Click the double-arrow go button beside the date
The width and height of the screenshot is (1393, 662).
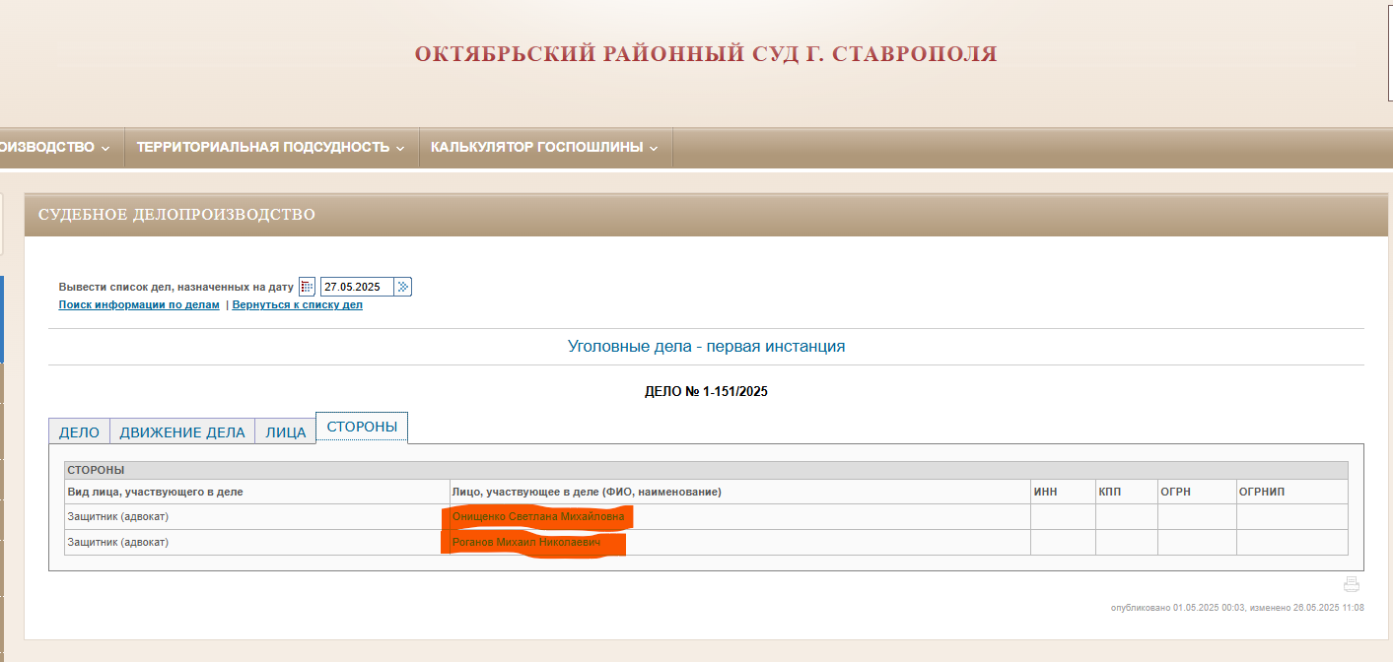[402, 287]
